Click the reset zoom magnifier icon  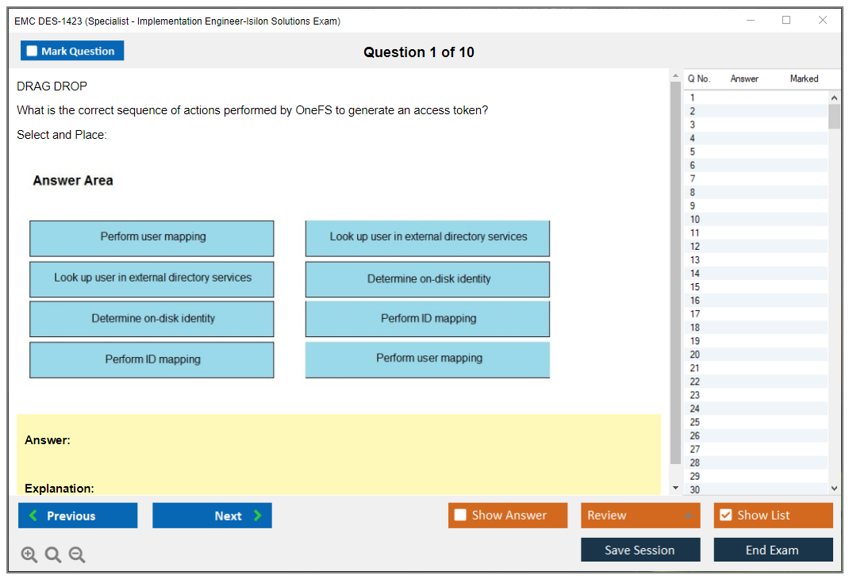click(x=53, y=555)
